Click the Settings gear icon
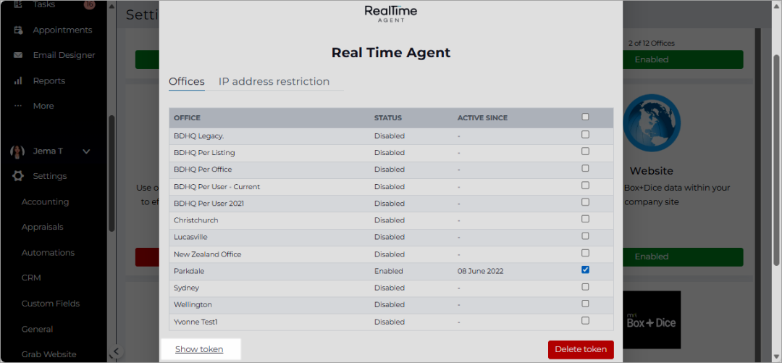Image resolution: width=782 pixels, height=363 pixels. [x=18, y=176]
